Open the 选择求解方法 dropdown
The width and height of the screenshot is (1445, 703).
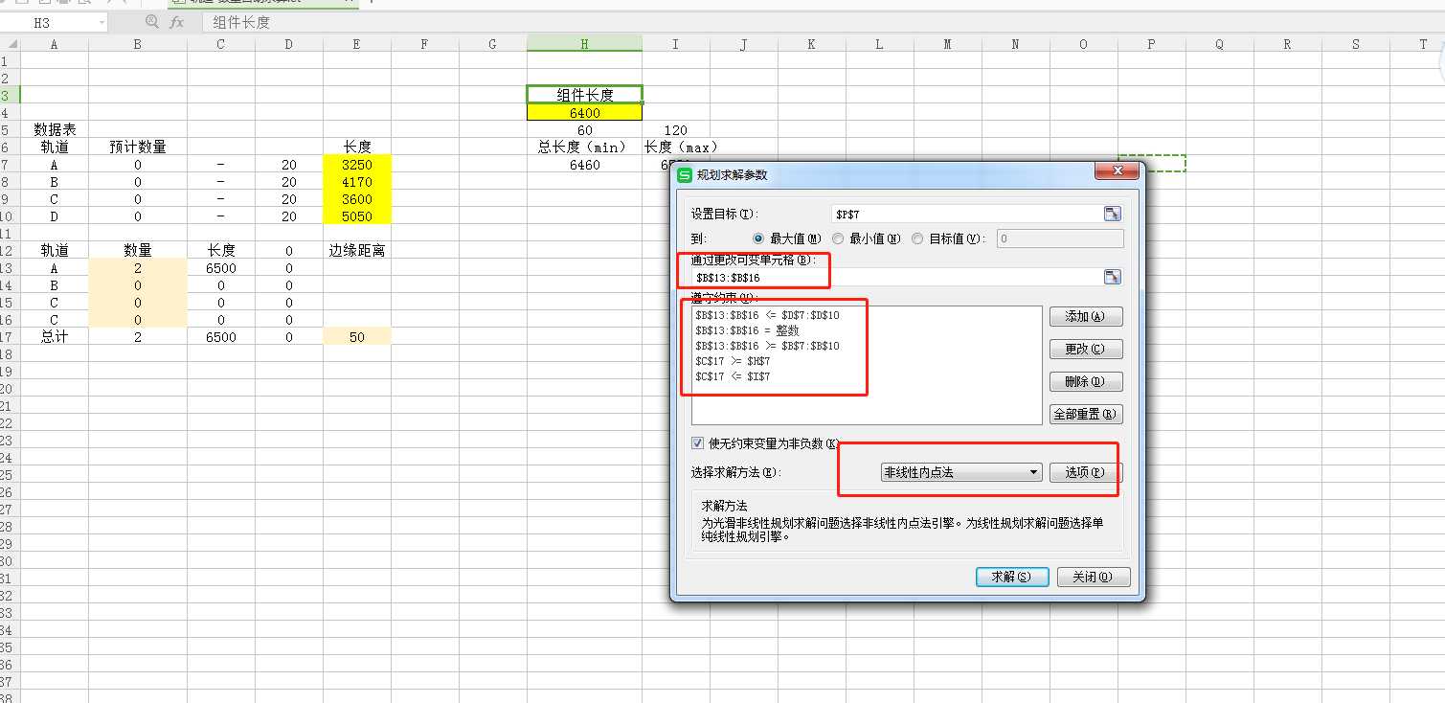961,472
